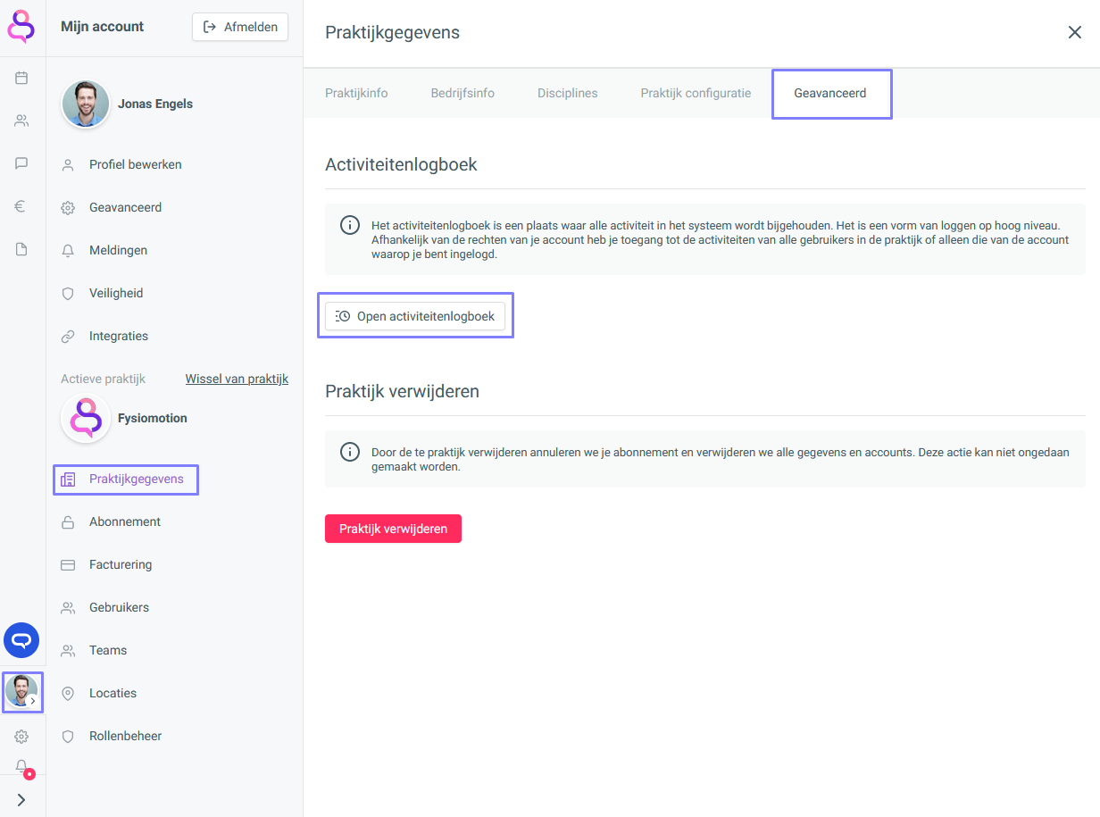Click the info icon in Activiteitenlogboek notice

click(350, 225)
